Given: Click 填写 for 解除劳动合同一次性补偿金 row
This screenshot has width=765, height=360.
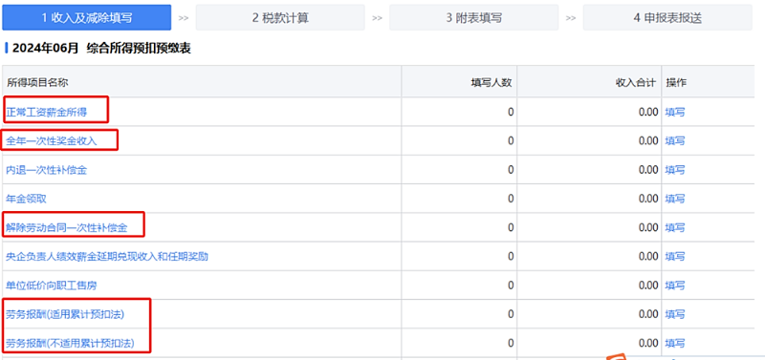Looking at the screenshot, I should point(675,227).
